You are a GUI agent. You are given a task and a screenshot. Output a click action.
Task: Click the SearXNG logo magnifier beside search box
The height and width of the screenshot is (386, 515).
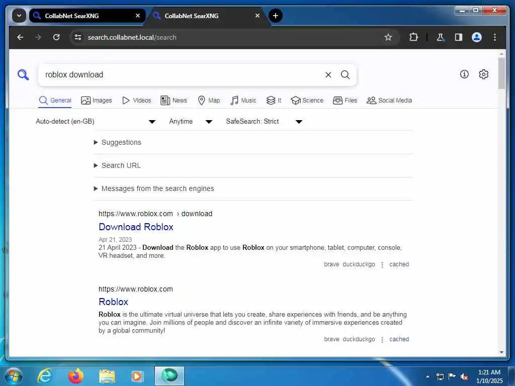[x=23, y=75]
